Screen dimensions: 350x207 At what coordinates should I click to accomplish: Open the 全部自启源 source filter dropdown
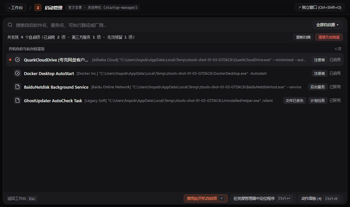pyautogui.click(x=327, y=25)
